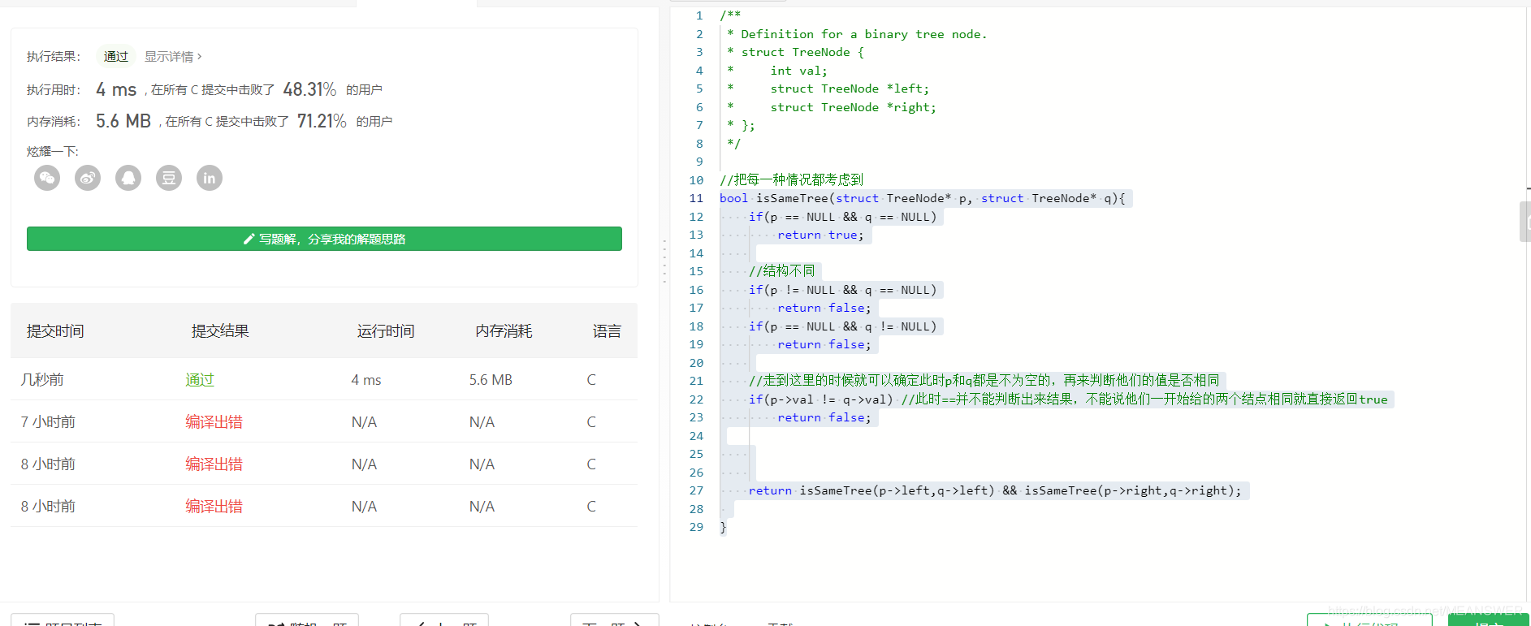Place the cursor on the line 27 return statement

coord(995,490)
